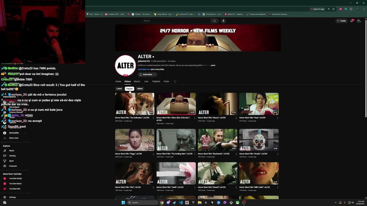Image resolution: width=367 pixels, height=206 pixels.
Task: Show hidden system tray icons chevron
Action: pos(335,203)
